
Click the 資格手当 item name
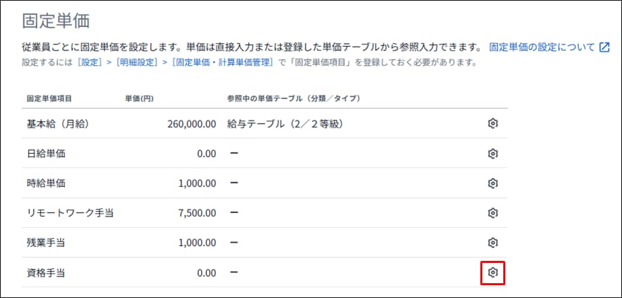coord(46,272)
